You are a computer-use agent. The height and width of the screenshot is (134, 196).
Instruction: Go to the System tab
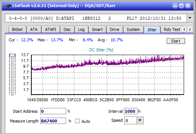(133, 29)
